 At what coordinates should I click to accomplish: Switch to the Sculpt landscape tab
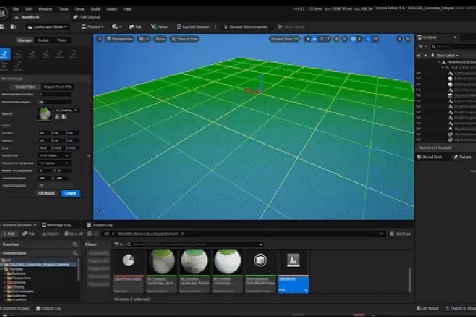click(43, 40)
